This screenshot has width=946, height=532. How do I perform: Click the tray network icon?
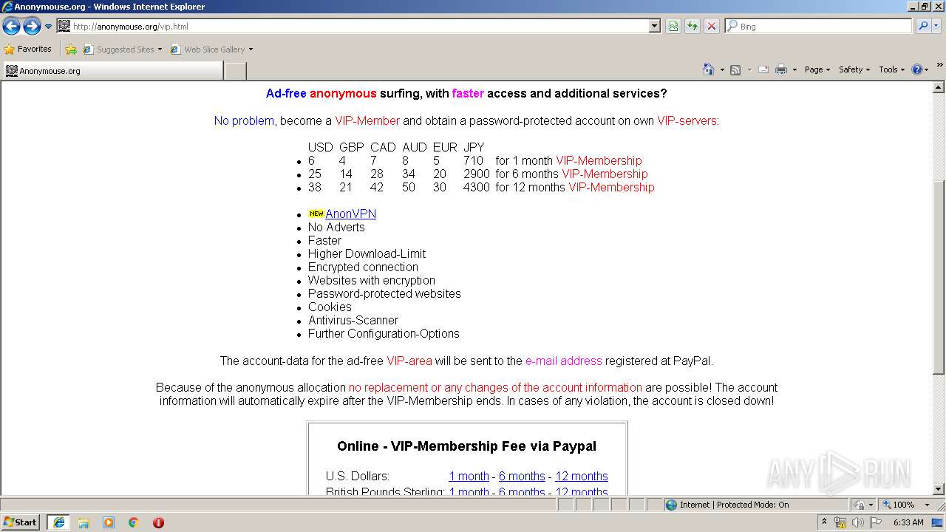(840, 522)
